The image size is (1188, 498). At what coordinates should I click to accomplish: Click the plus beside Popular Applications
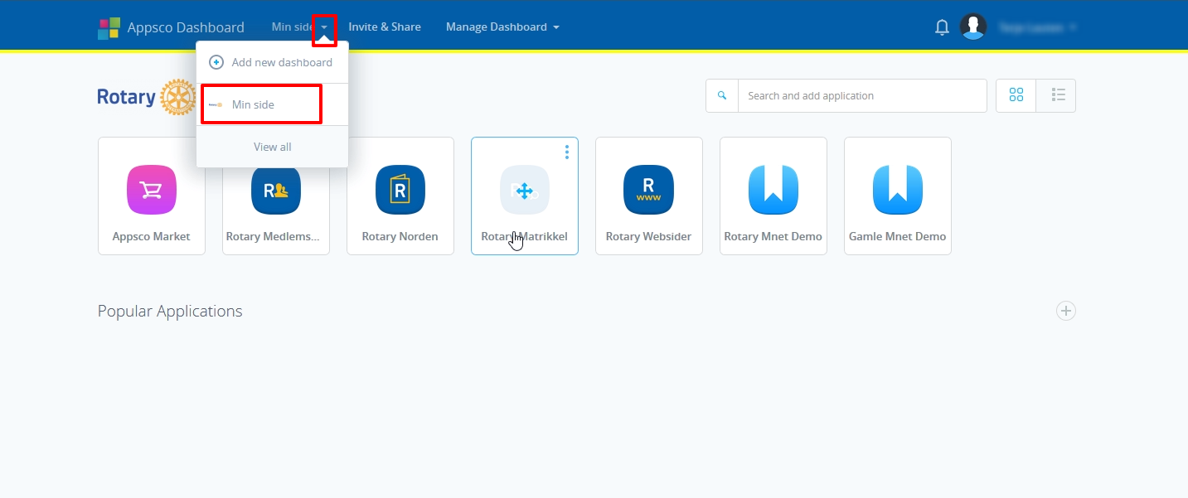pyautogui.click(x=1066, y=311)
